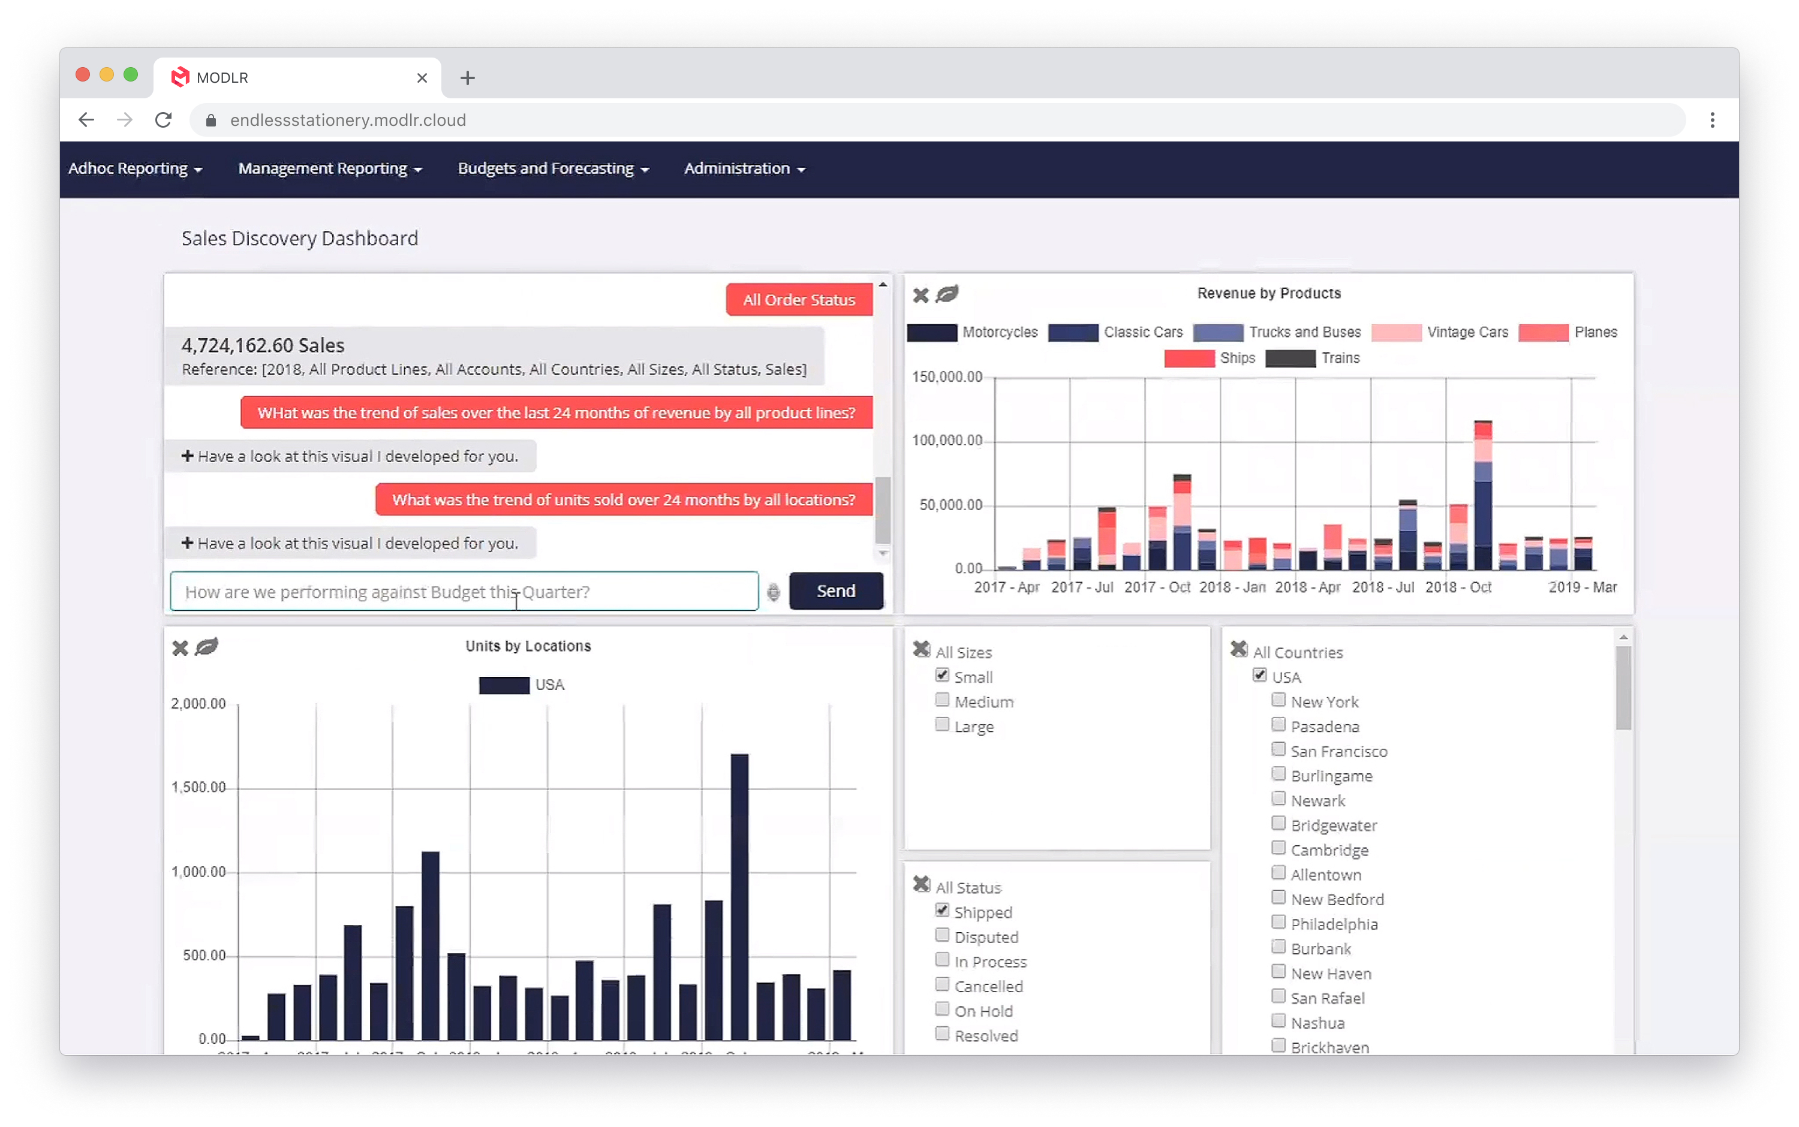This screenshot has height=1127, width=1799.
Task: Click the browser address bar URL
Action: (x=348, y=120)
